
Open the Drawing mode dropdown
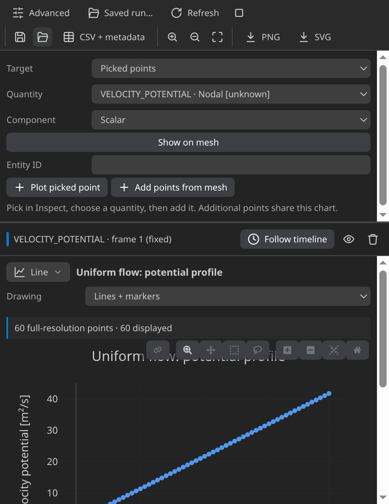pyautogui.click(x=228, y=296)
